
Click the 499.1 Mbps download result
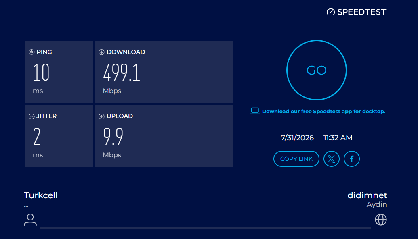click(x=122, y=73)
